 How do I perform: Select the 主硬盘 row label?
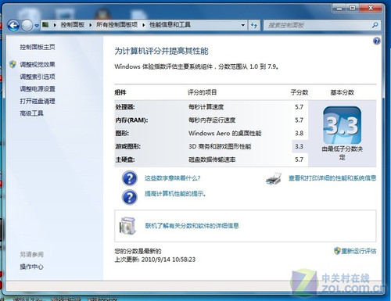pyautogui.click(x=125, y=159)
